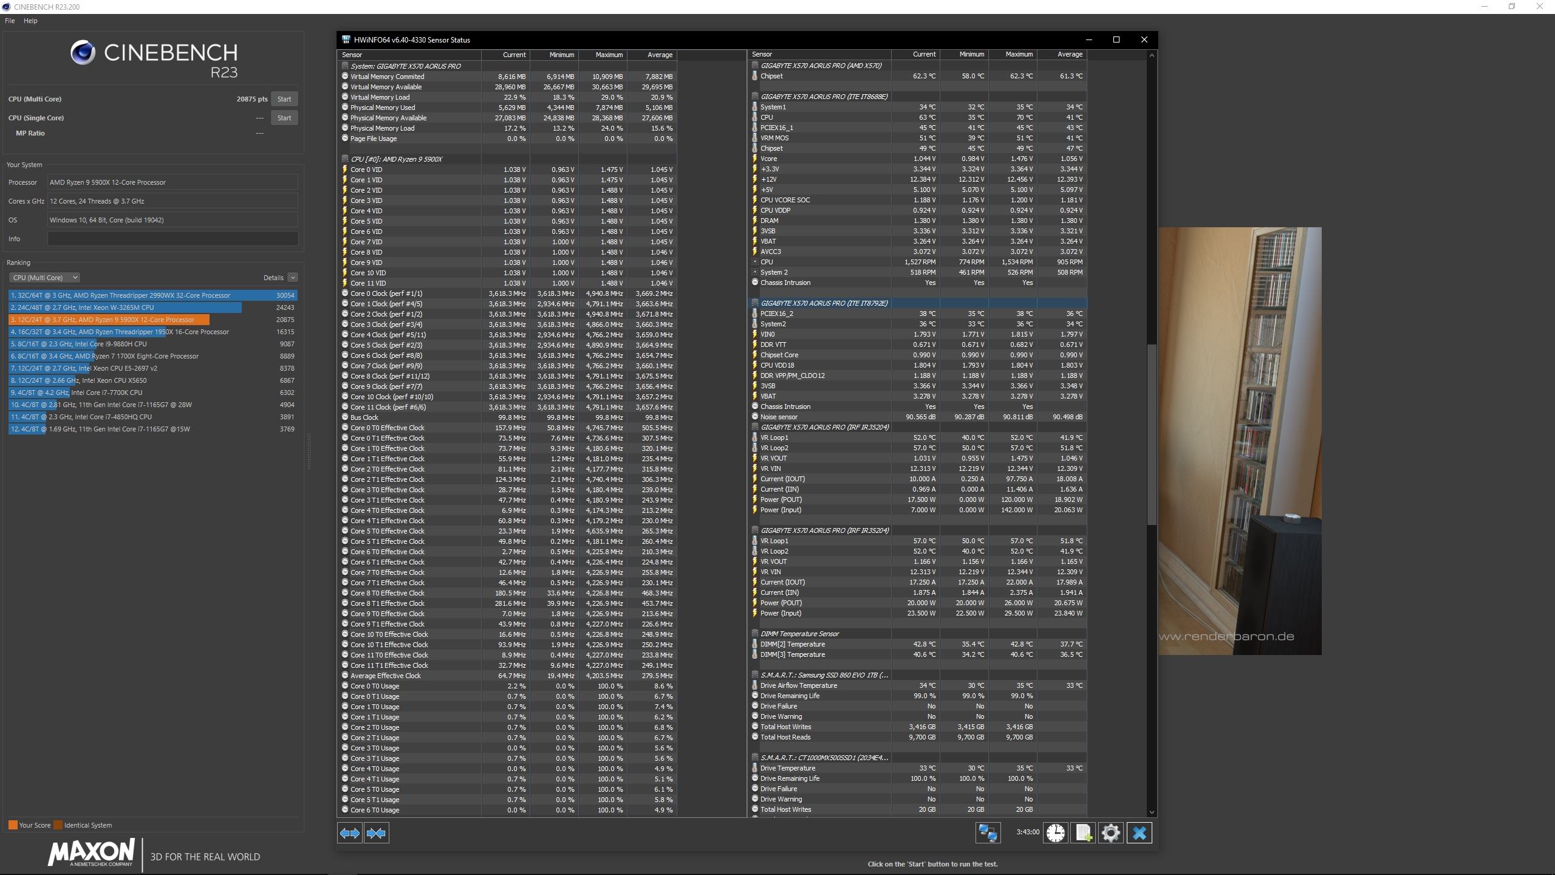This screenshot has width=1555, height=875.
Task: Select ranking entry AMD Ryzen 9 5900X 12-Core
Action: pyautogui.click(x=152, y=320)
